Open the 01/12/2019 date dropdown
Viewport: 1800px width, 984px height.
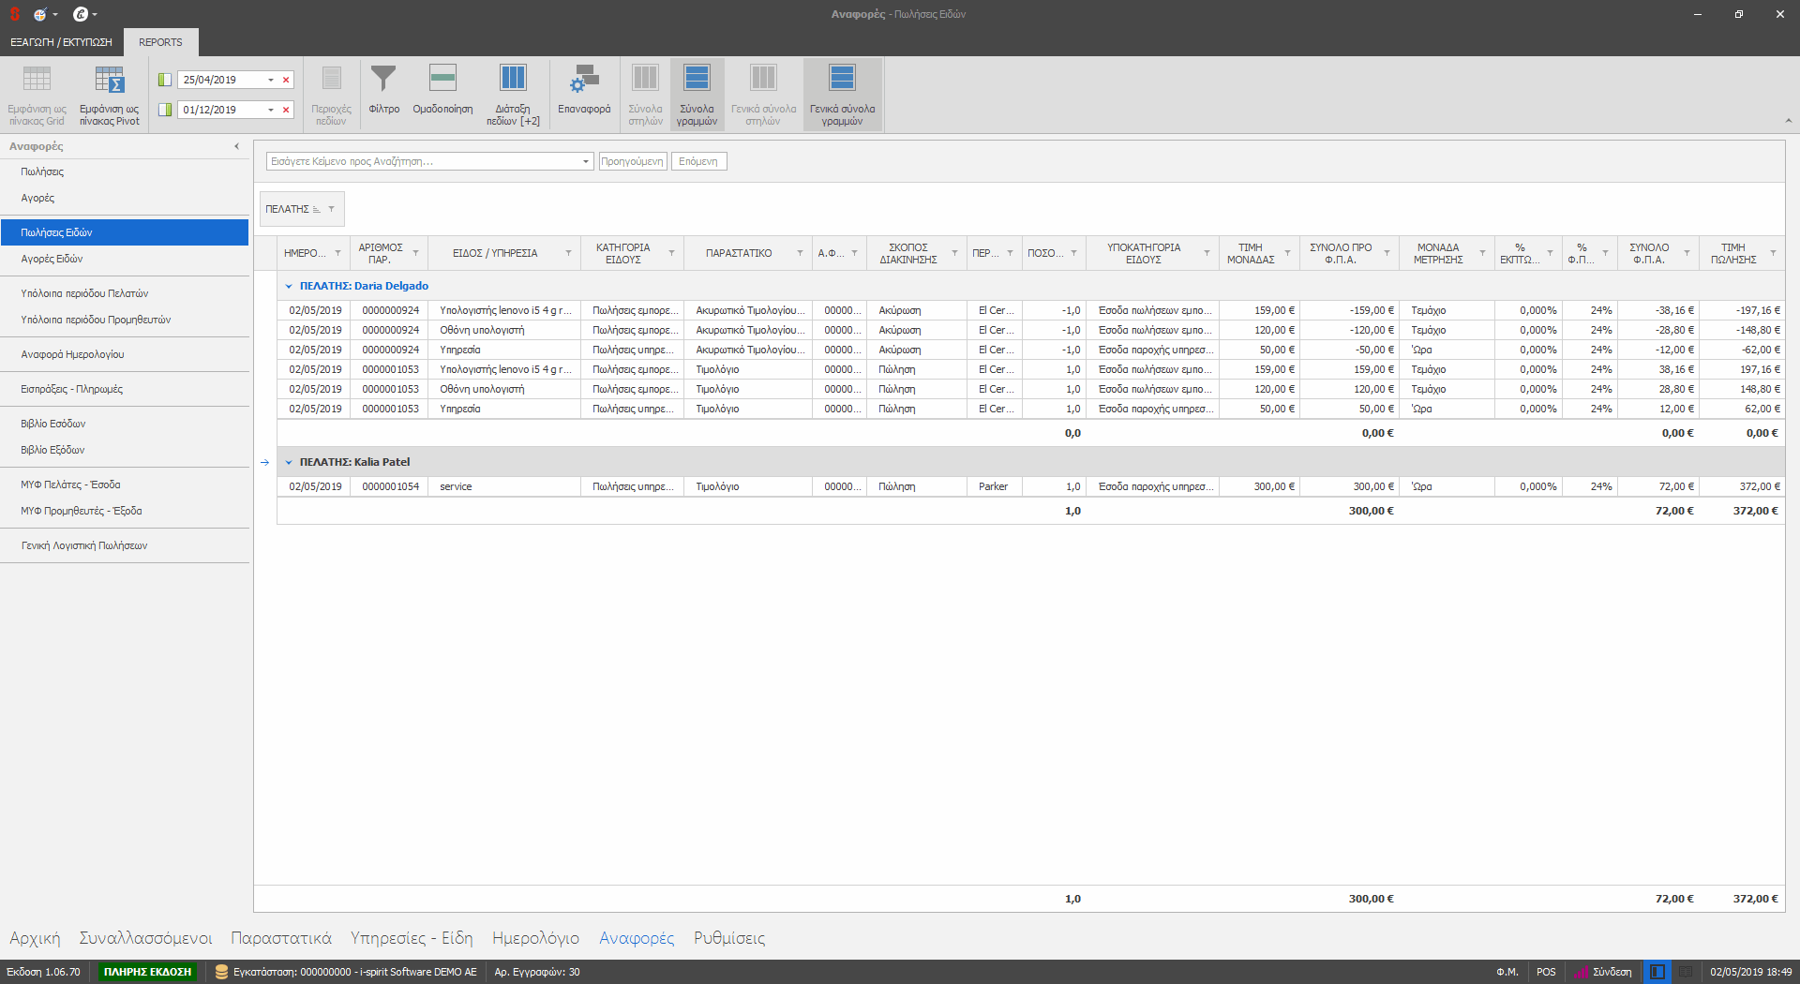tap(271, 110)
